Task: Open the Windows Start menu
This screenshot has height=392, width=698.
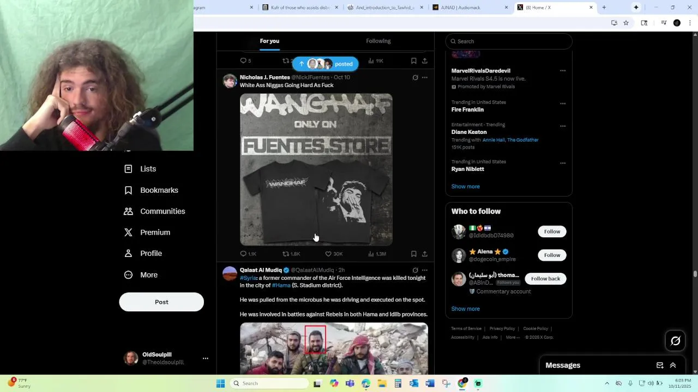Action: pos(220,383)
